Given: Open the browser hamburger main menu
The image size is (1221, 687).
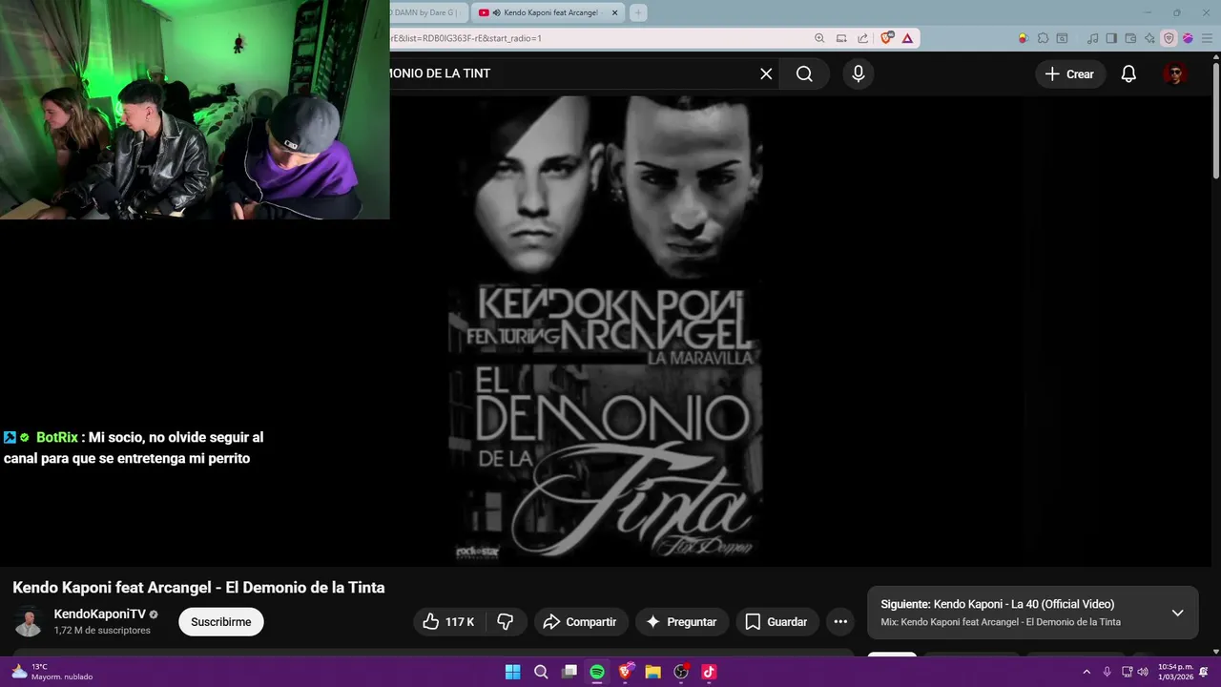Looking at the screenshot, I should (1207, 38).
